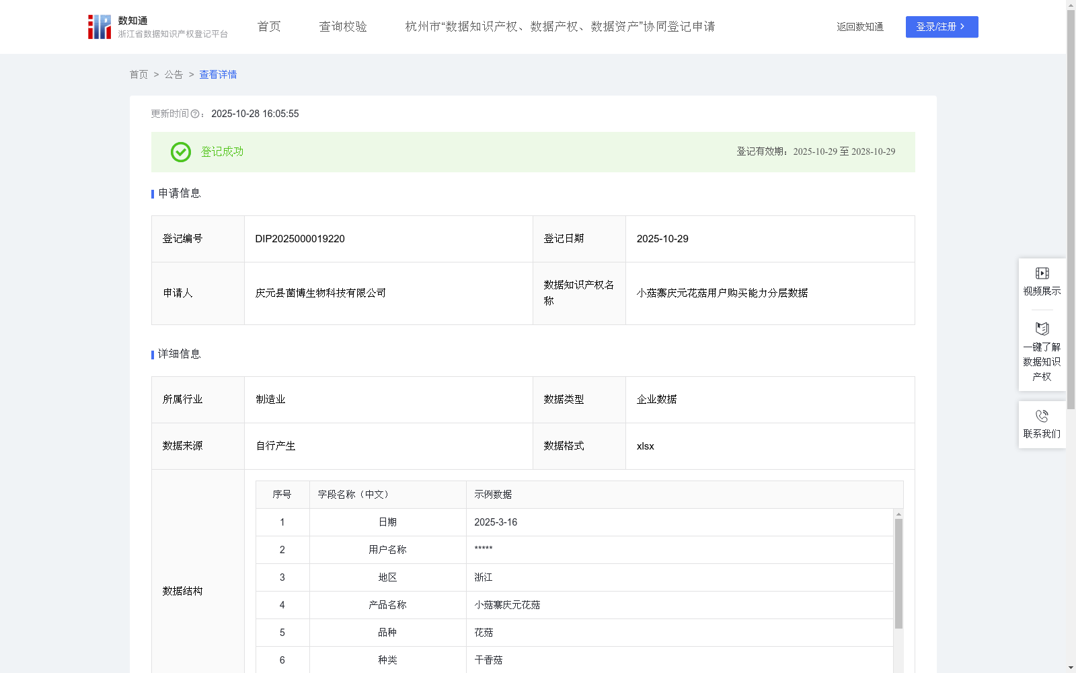1076x673 pixels.
Task: Click the 序号 column header
Action: pyautogui.click(x=282, y=495)
